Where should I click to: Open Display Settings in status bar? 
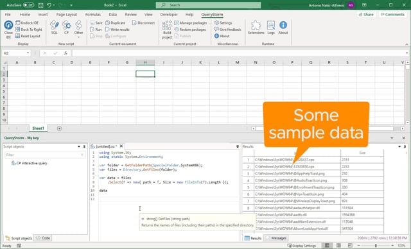pyautogui.click(x=301, y=246)
